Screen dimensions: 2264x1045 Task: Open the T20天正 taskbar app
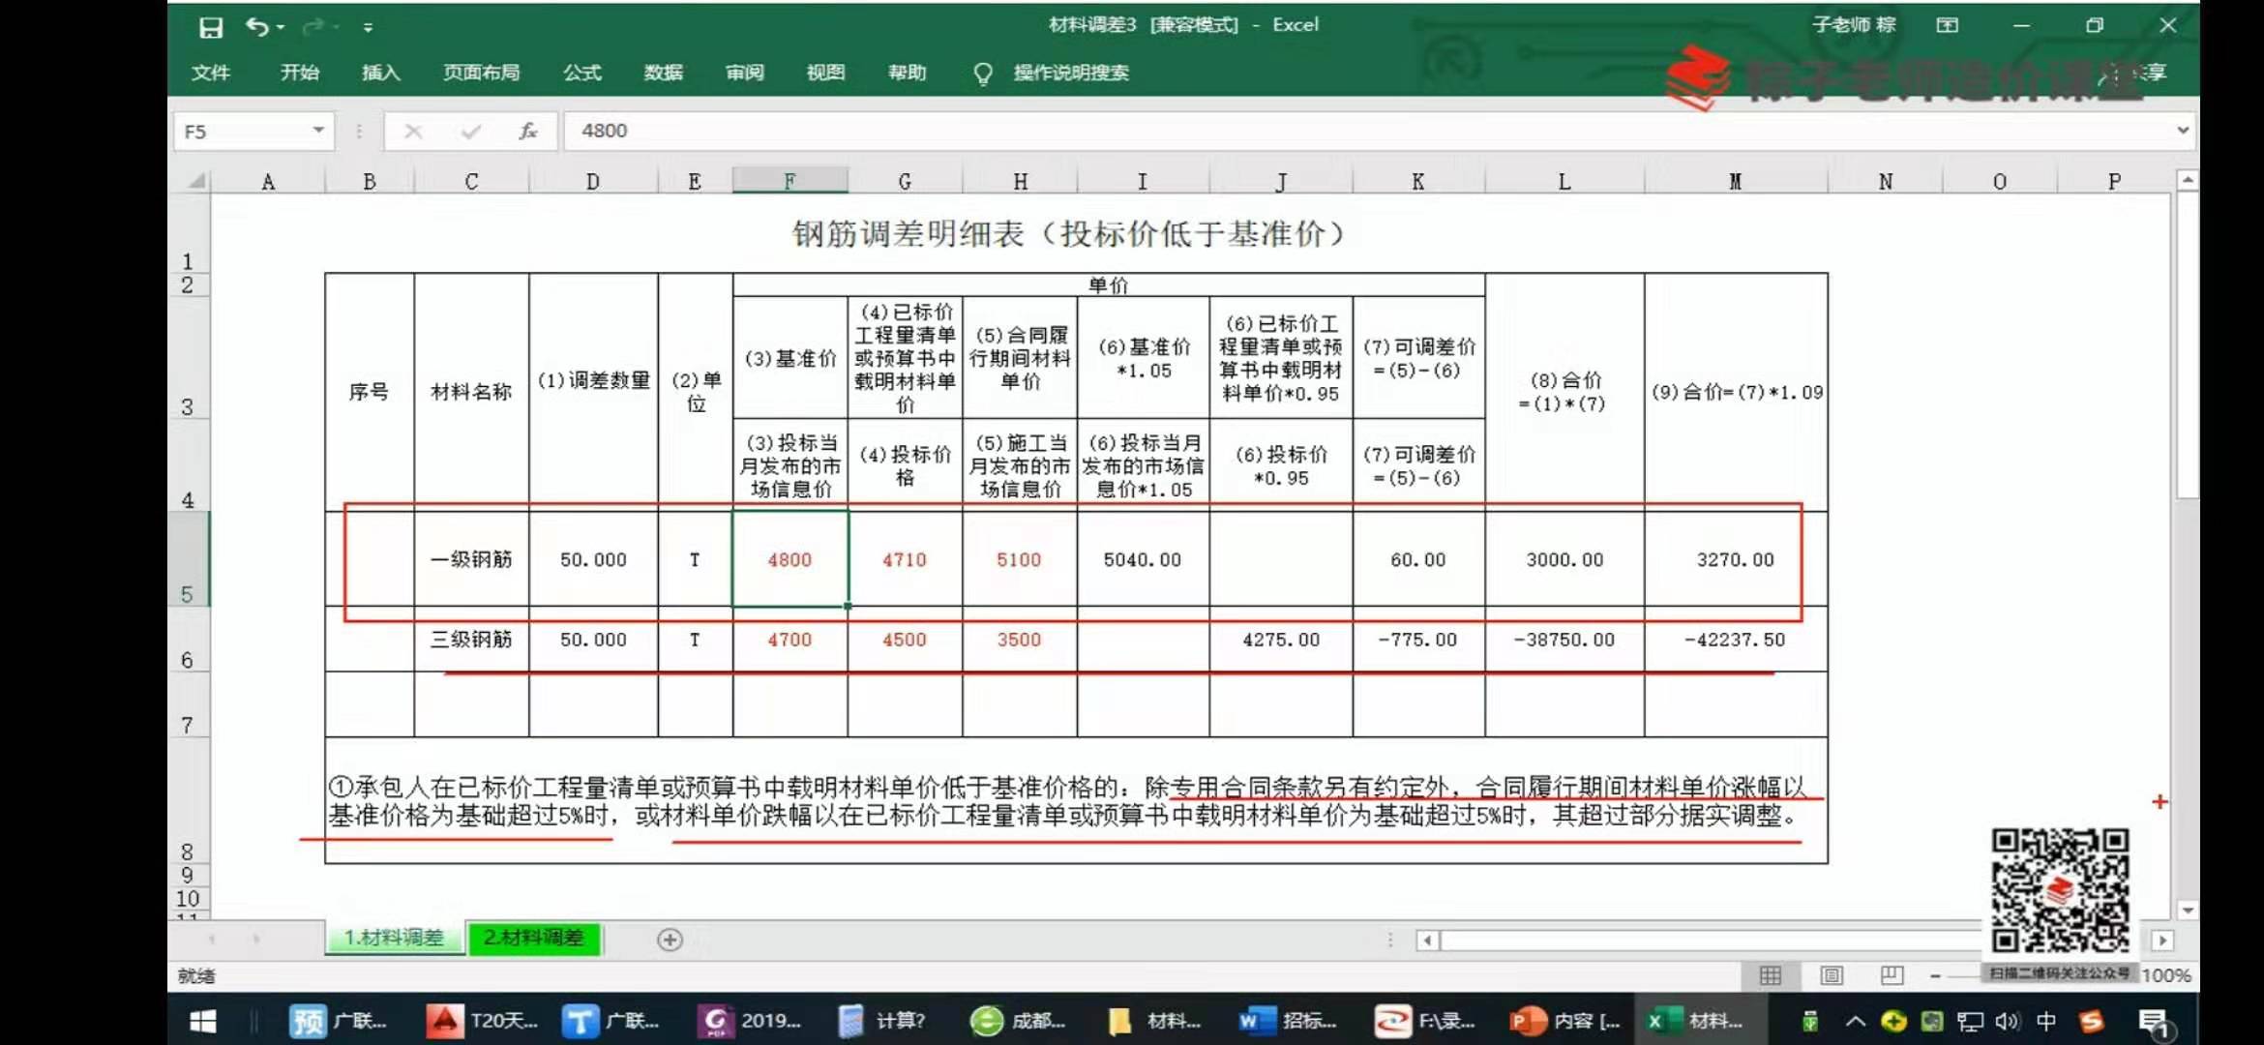pos(481,1021)
